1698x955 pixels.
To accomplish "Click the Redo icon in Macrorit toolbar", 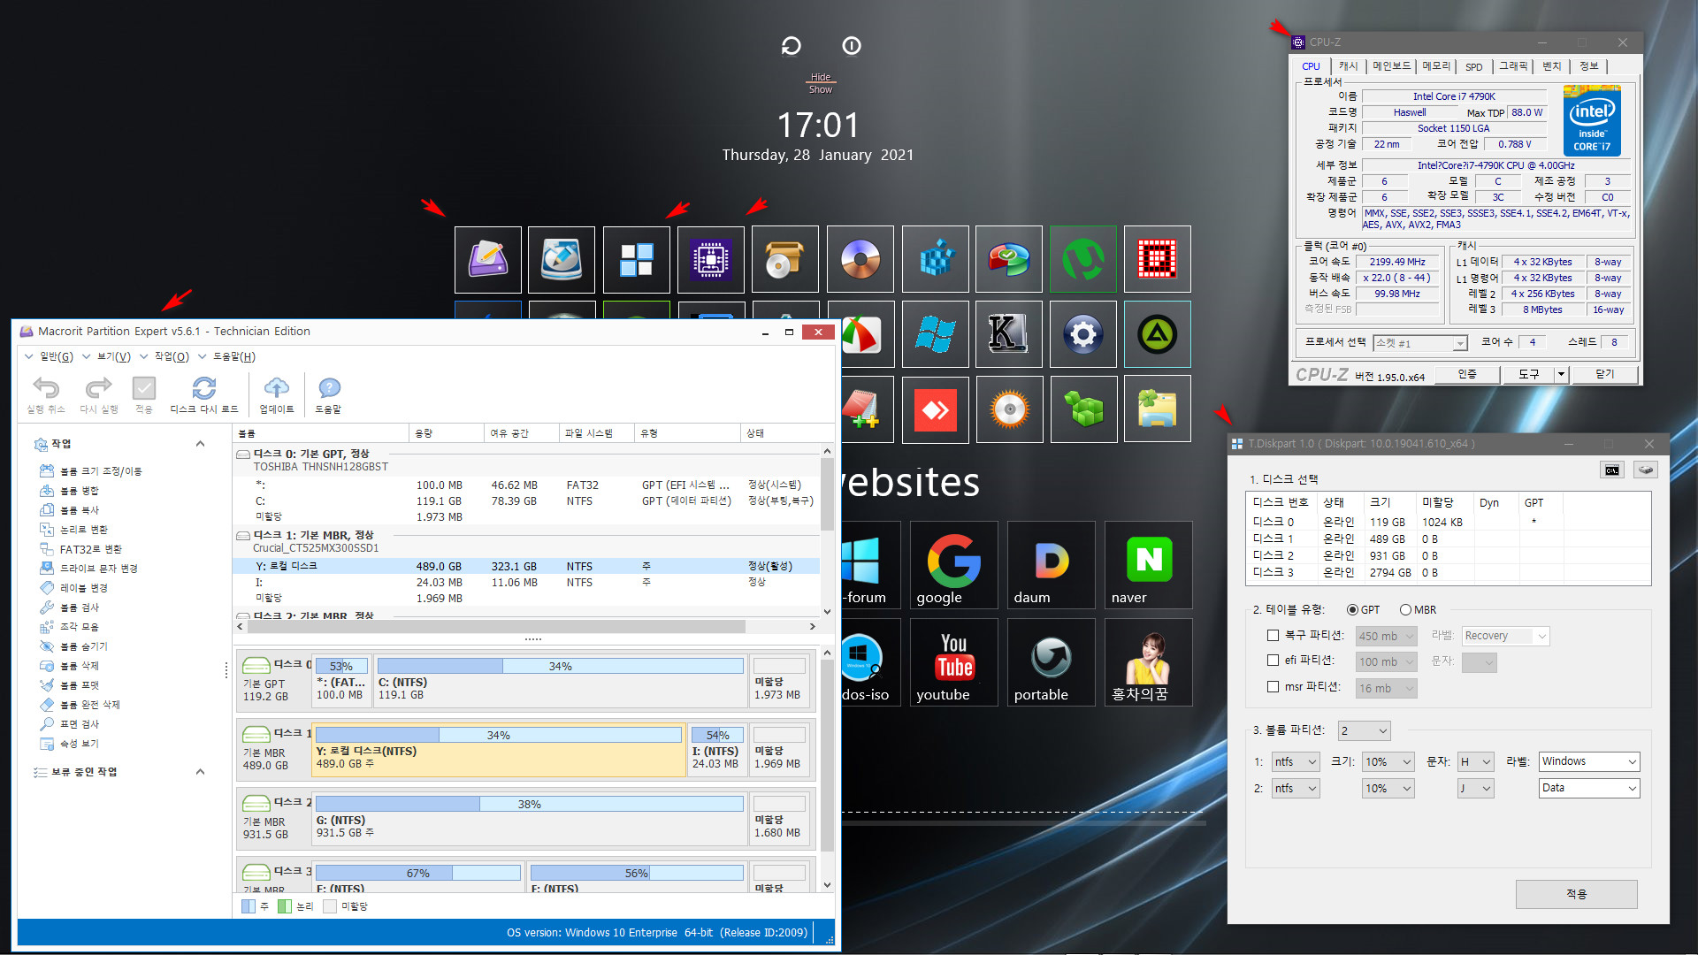I will (98, 387).
